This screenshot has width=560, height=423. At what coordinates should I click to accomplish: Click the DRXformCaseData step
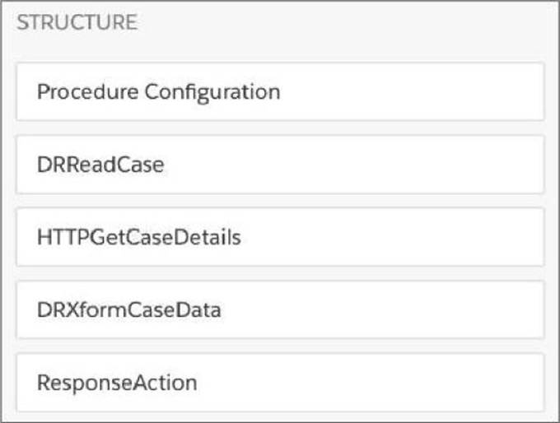(x=280, y=310)
